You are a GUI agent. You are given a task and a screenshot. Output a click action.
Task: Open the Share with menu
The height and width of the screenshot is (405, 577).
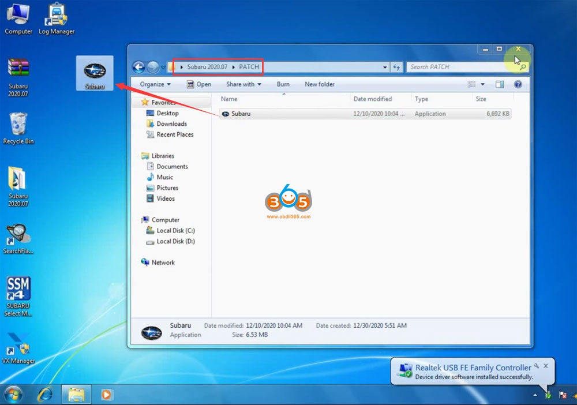pos(243,84)
